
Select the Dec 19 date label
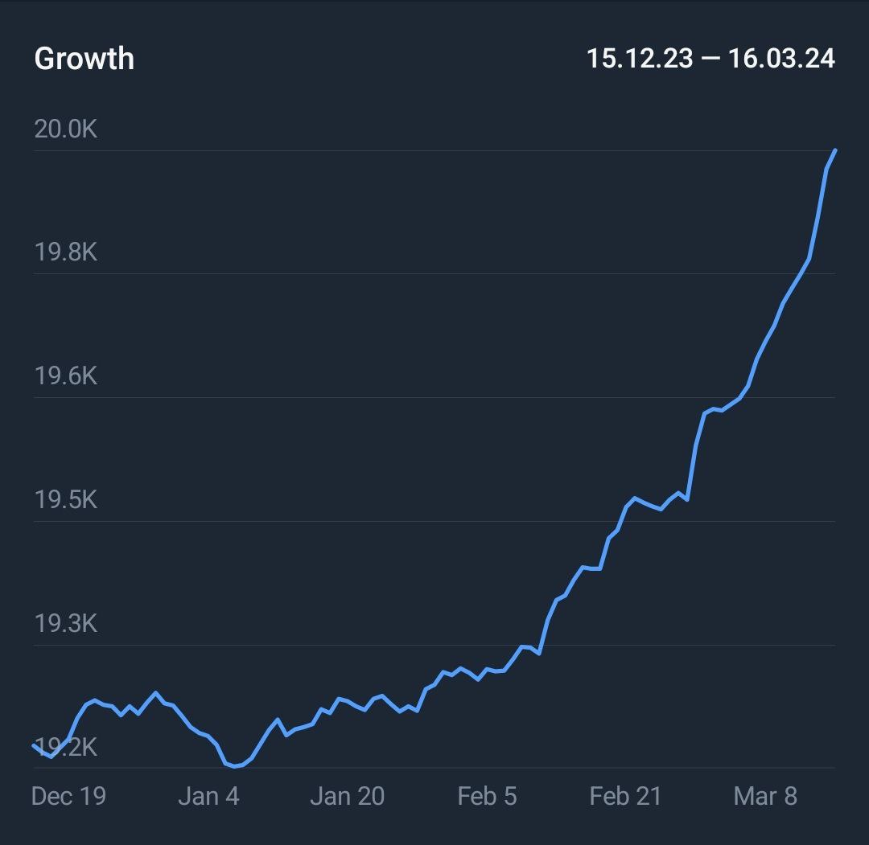tap(68, 796)
